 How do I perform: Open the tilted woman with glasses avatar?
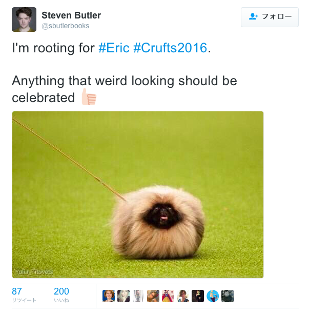tap(153, 296)
